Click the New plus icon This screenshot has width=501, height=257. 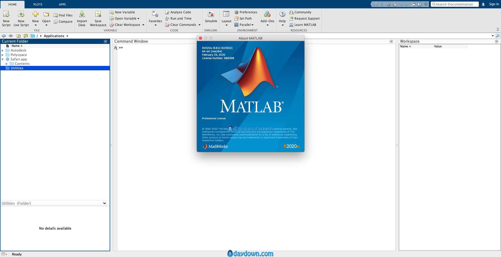coord(36,14)
